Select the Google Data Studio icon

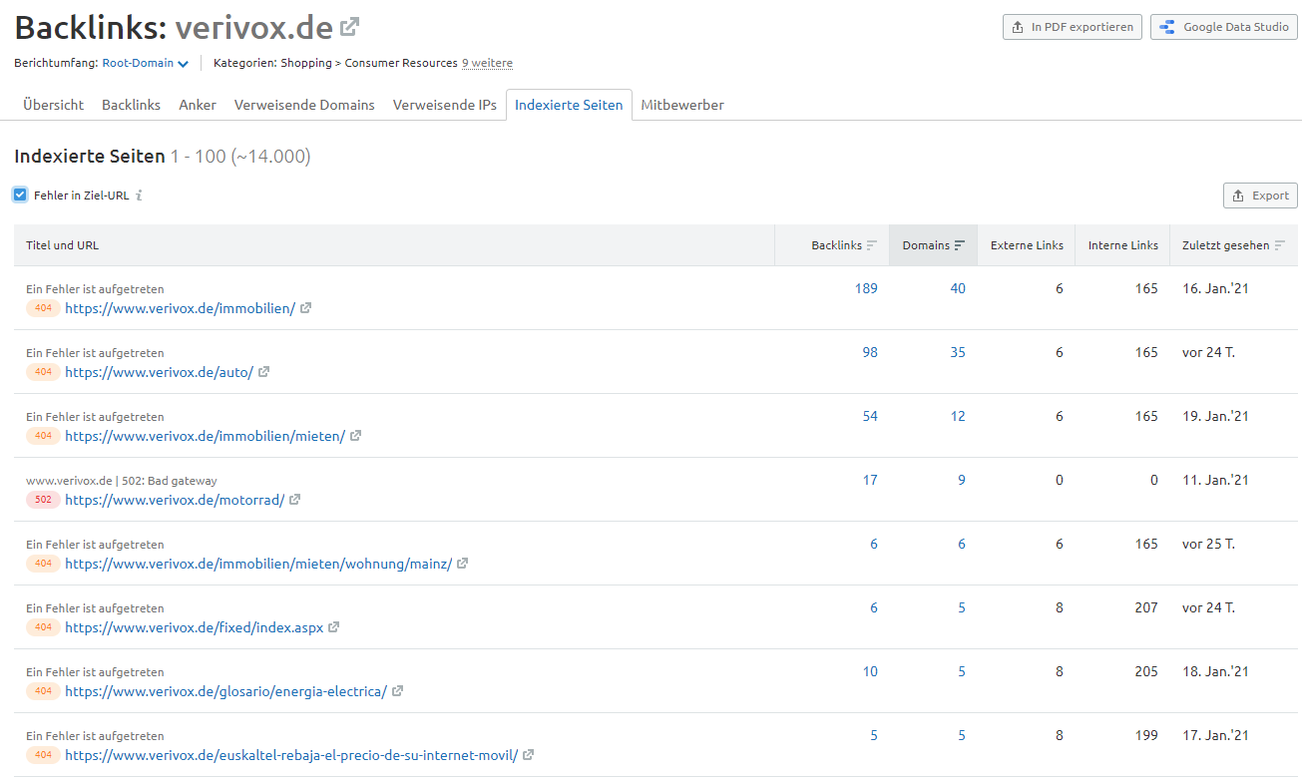[x=1166, y=27]
